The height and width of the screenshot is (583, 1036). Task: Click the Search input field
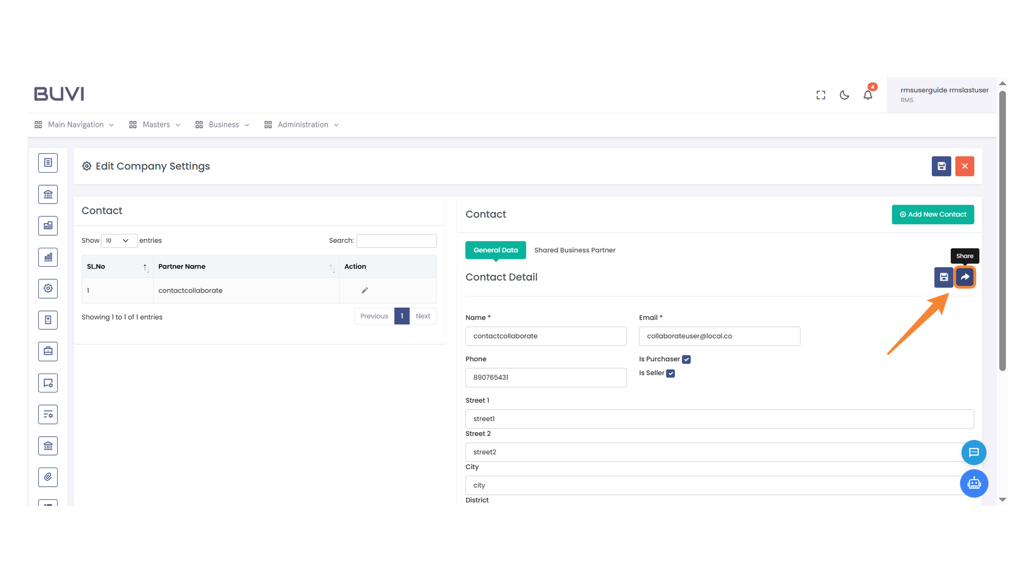click(x=396, y=241)
